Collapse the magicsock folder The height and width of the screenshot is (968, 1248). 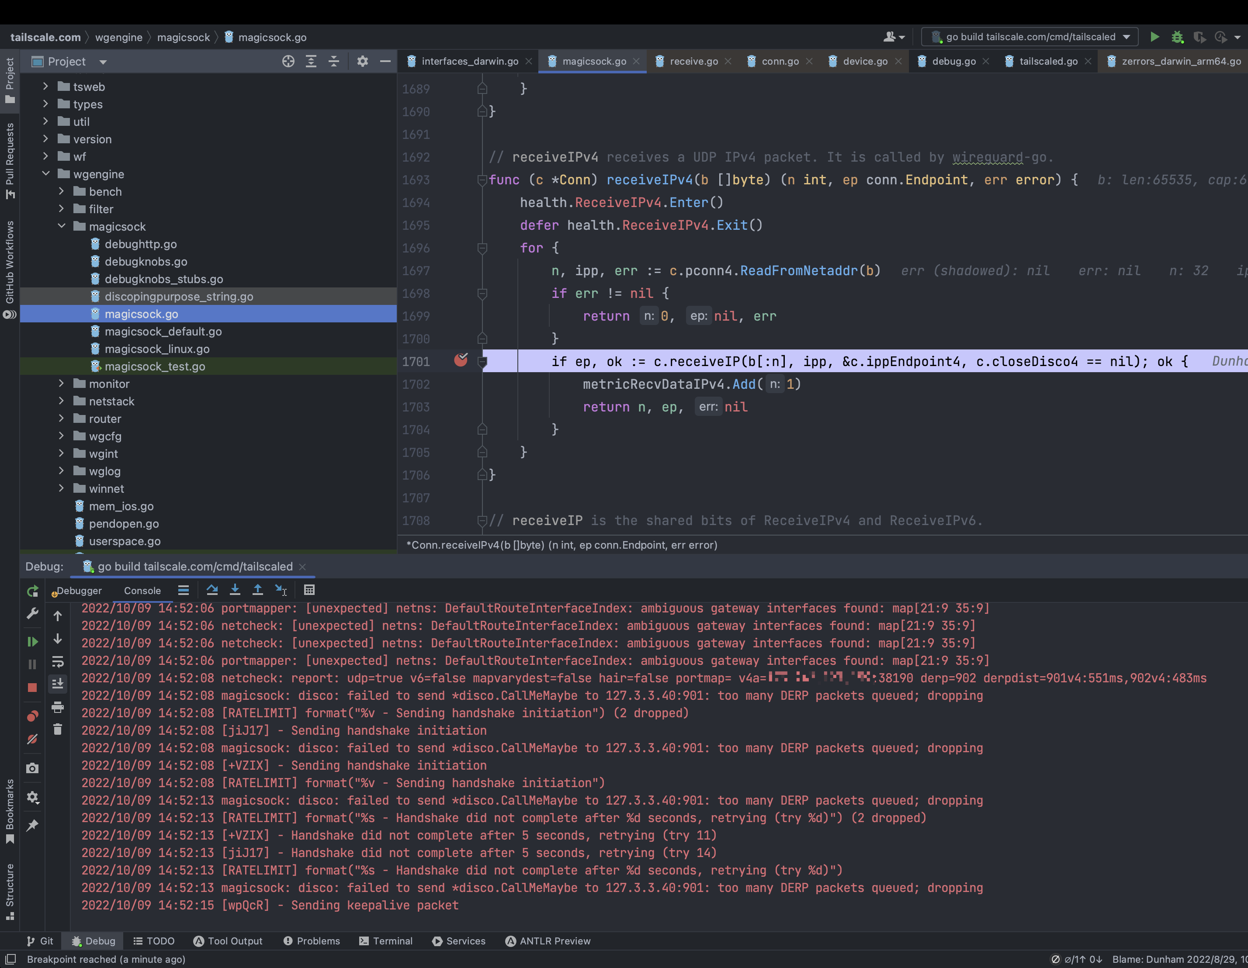click(x=62, y=226)
